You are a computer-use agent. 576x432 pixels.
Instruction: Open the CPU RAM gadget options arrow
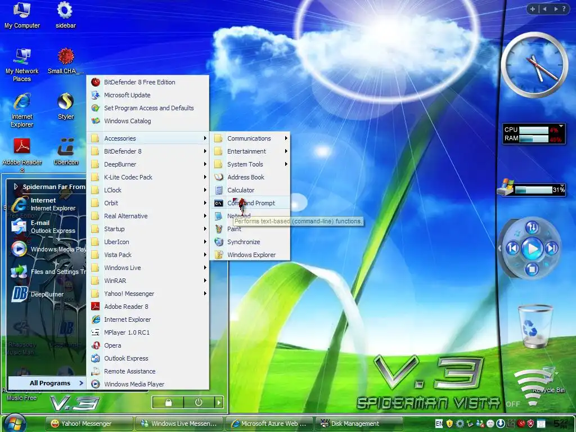pyautogui.click(x=561, y=127)
